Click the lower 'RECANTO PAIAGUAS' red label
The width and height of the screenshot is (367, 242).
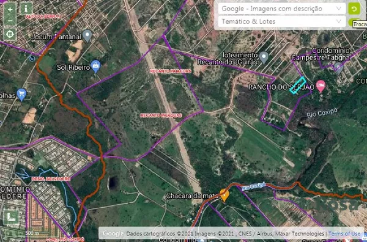[x=161, y=116]
